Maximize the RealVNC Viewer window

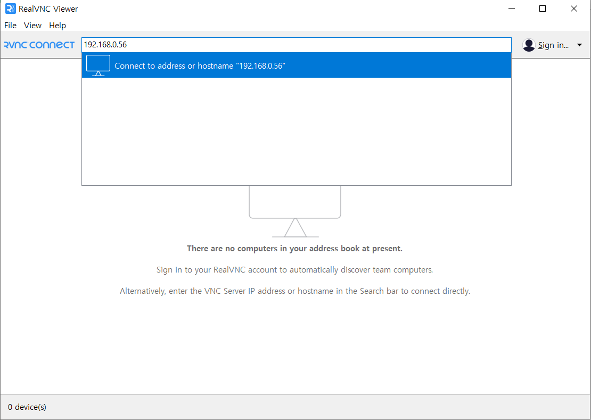[543, 9]
